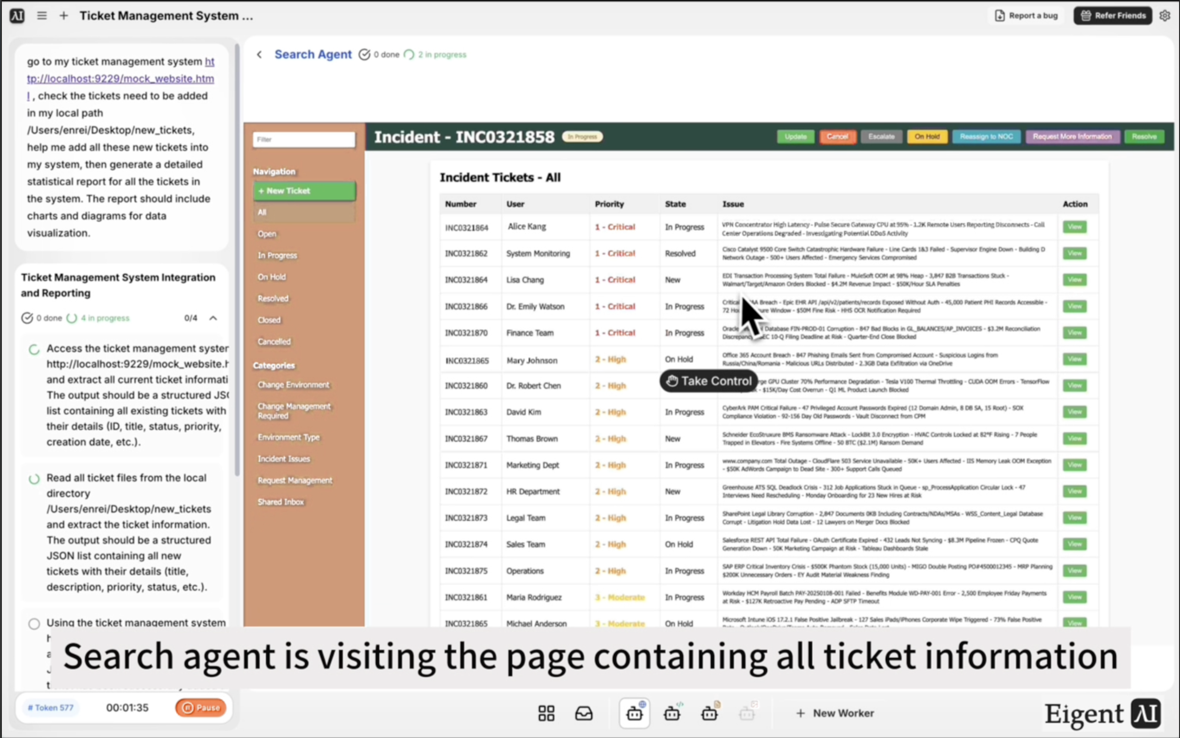Viewport: 1180px width, 738px height.
Task: Click Reassign to NOC button
Action: click(x=986, y=136)
